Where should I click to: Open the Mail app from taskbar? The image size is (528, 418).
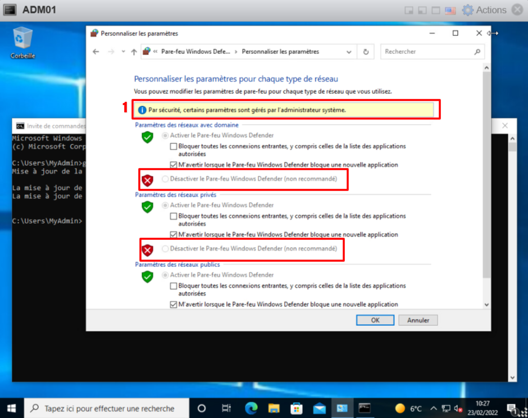[x=319, y=408]
